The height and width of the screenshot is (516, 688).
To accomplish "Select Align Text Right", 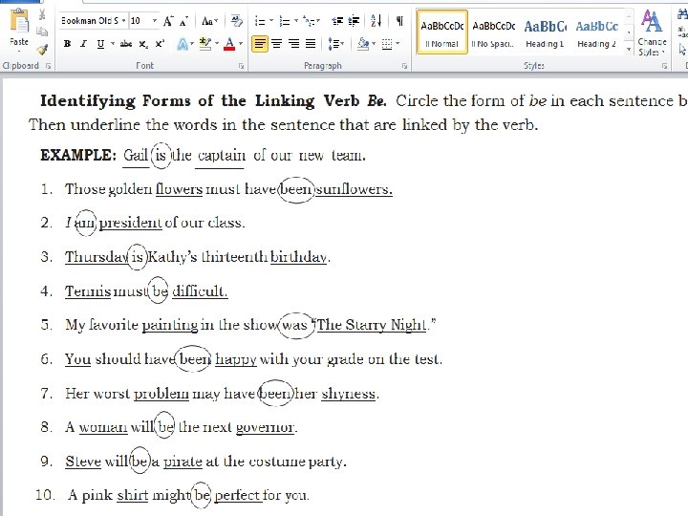I will [293, 43].
